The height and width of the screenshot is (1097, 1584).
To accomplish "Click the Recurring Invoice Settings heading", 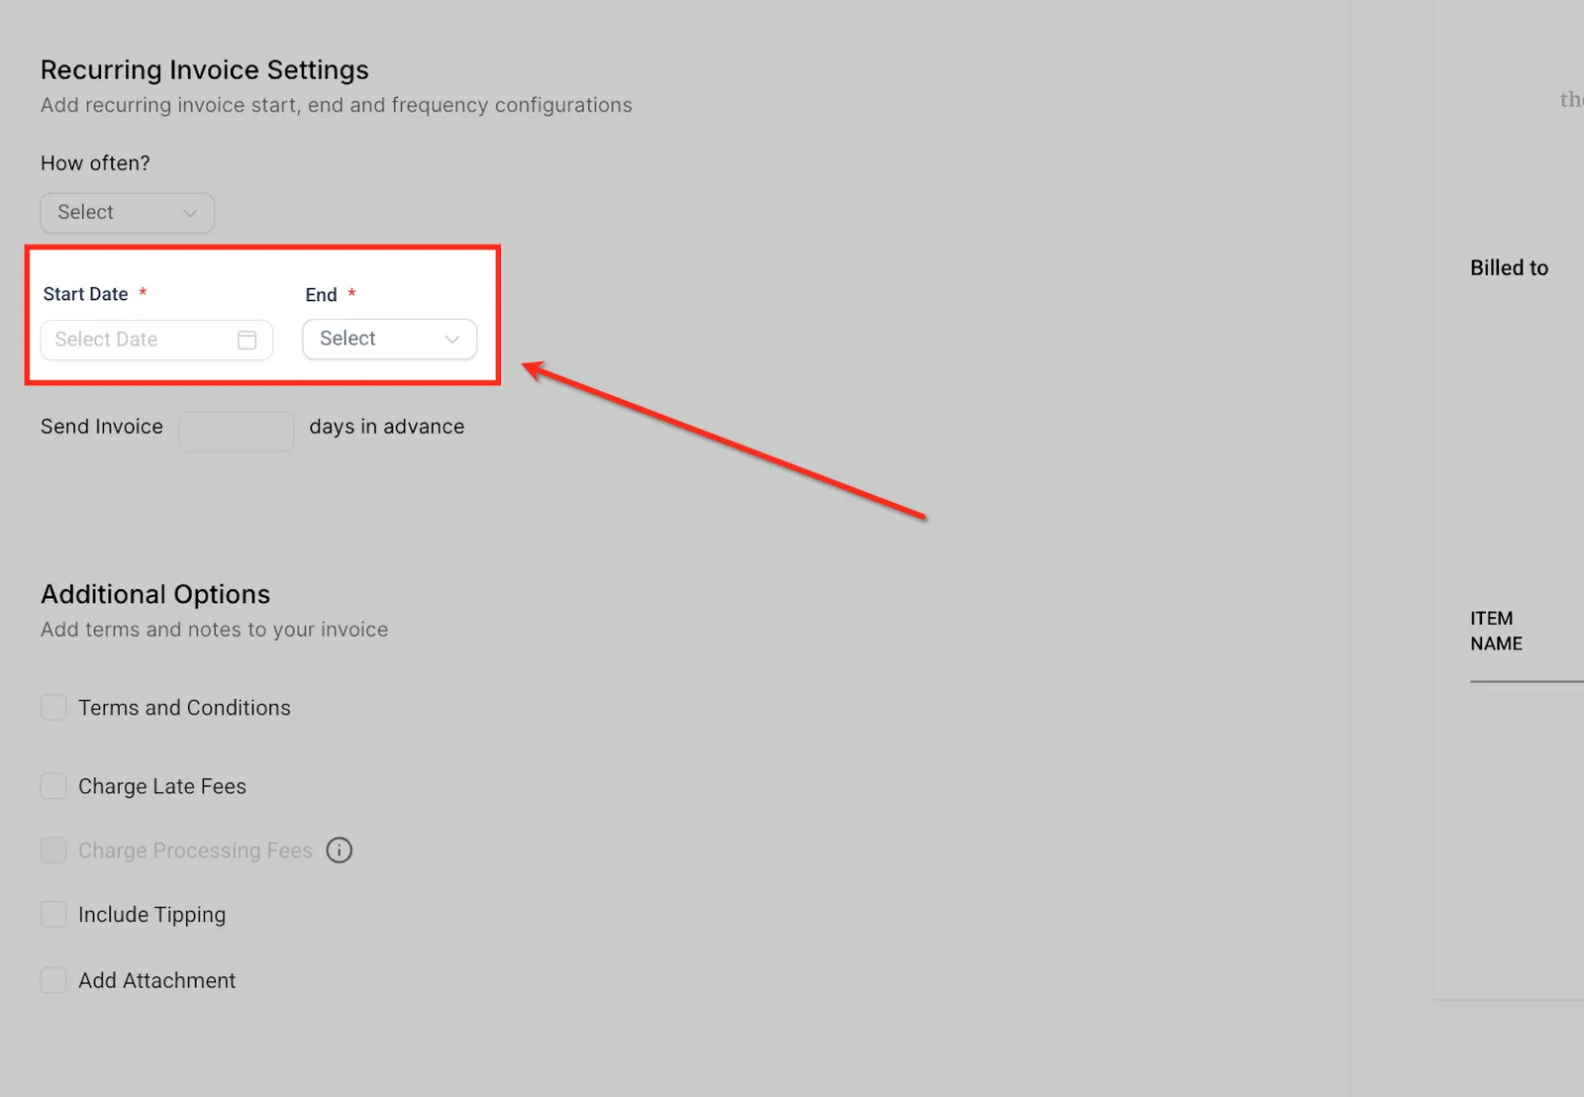I will (x=205, y=70).
